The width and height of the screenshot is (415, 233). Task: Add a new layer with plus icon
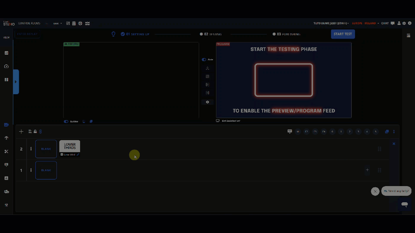point(21,131)
